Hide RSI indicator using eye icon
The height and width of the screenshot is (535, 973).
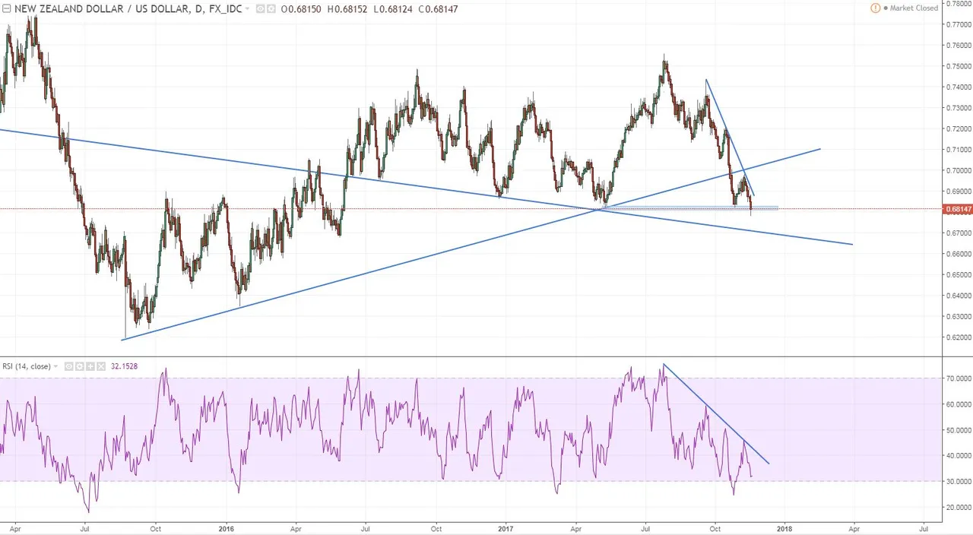pos(68,366)
